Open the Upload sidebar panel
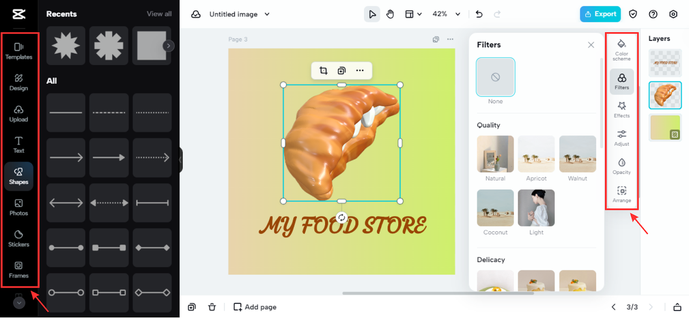Viewport: 689px width, 320px height. 19,113
